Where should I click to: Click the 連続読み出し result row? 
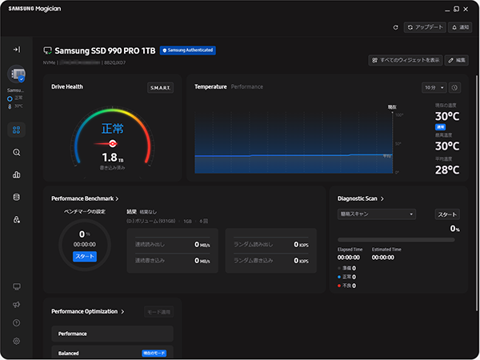point(173,244)
